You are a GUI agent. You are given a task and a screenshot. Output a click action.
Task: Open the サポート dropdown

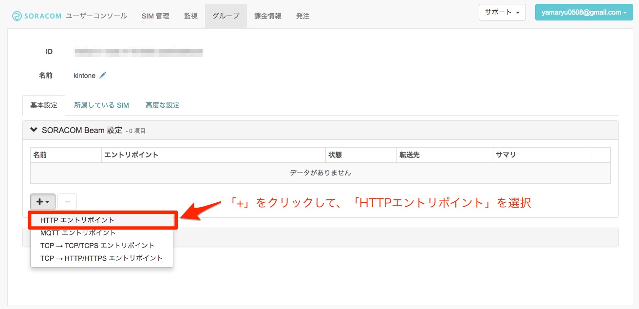point(502,12)
